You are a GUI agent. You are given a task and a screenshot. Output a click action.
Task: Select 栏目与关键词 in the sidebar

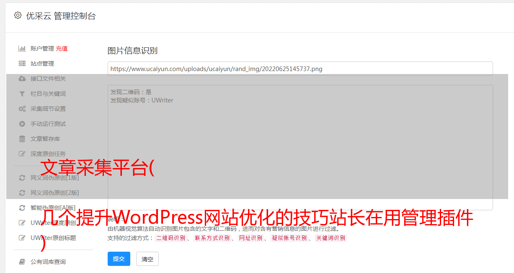click(48, 94)
